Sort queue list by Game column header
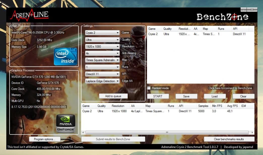 pos(154,29)
